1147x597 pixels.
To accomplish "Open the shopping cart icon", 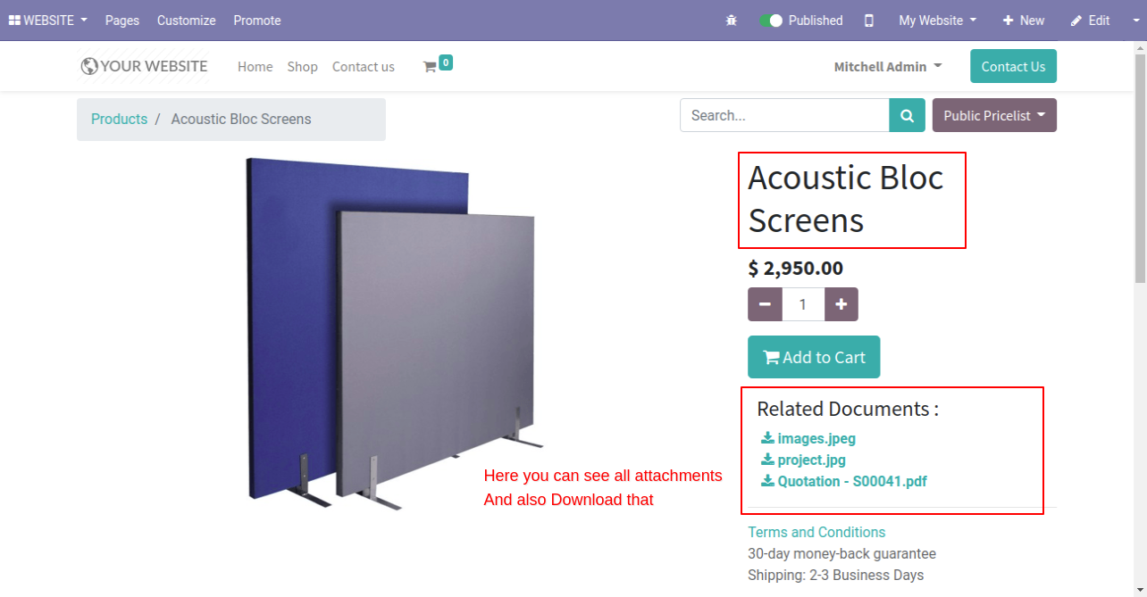I will (x=430, y=67).
